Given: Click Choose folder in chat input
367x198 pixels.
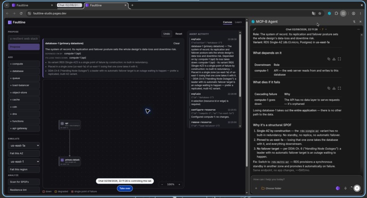Looking at the screenshot, I should (x=271, y=188).
